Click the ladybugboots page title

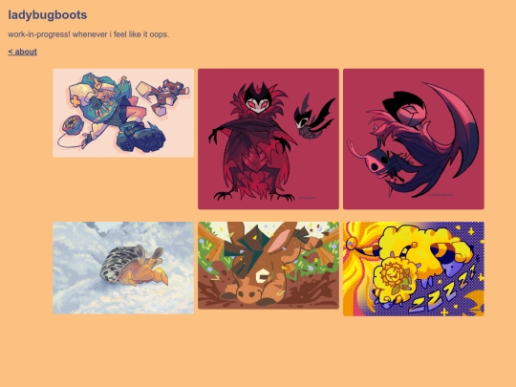48,14
